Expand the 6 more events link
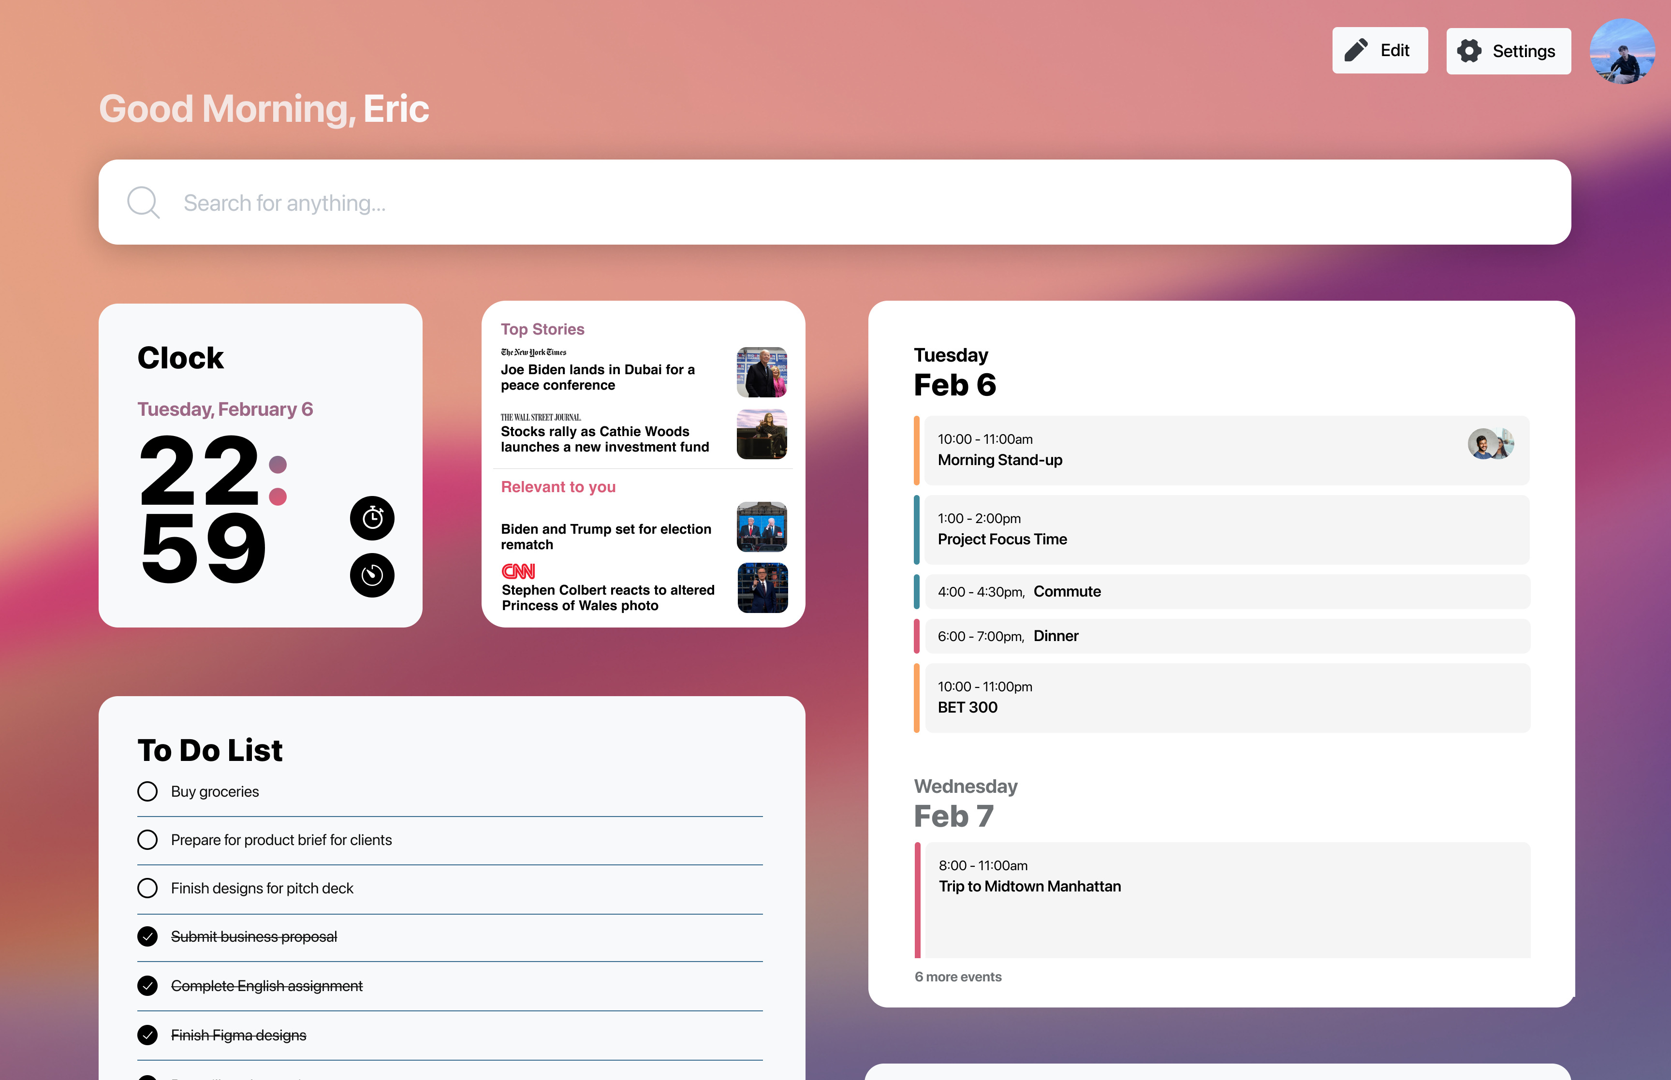This screenshot has width=1671, height=1080. 958,976
